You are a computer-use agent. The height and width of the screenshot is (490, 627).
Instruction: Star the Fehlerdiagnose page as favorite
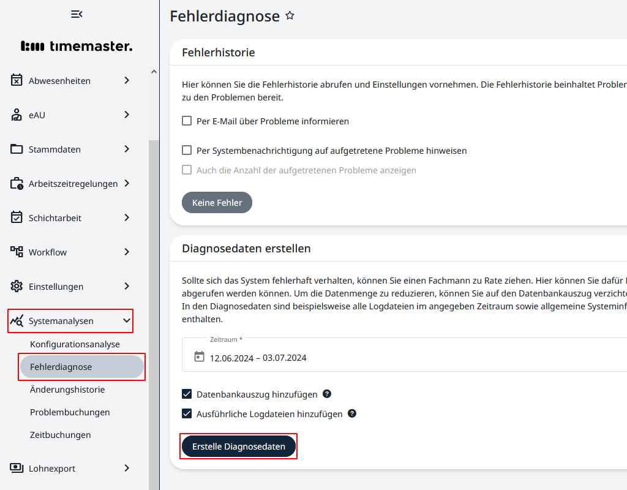pyautogui.click(x=290, y=15)
